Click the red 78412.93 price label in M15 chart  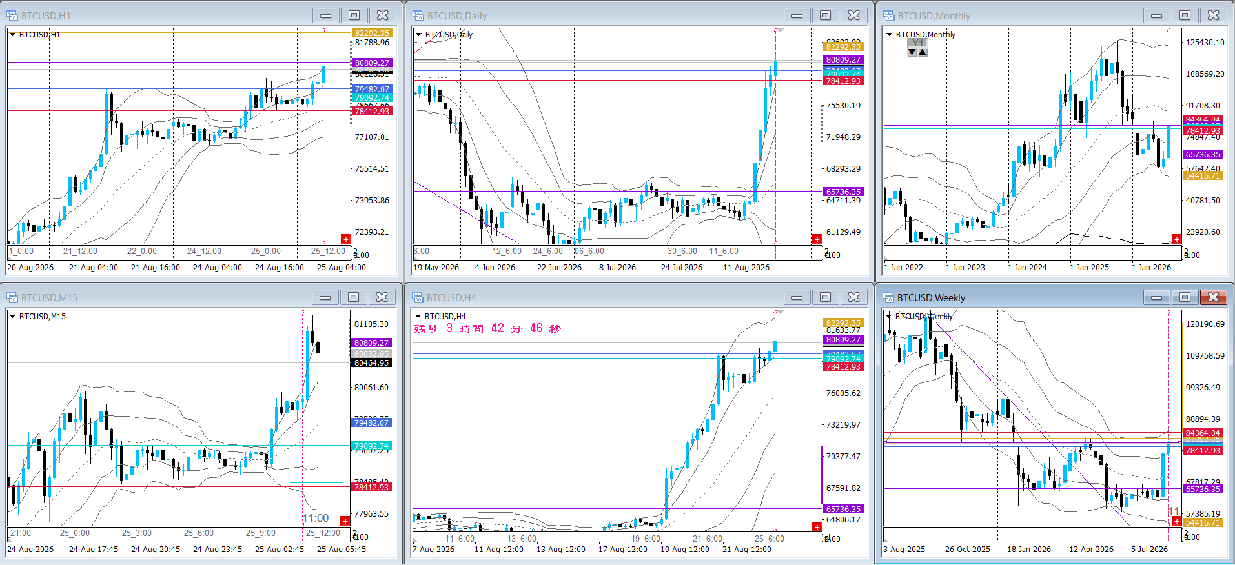pyautogui.click(x=371, y=488)
